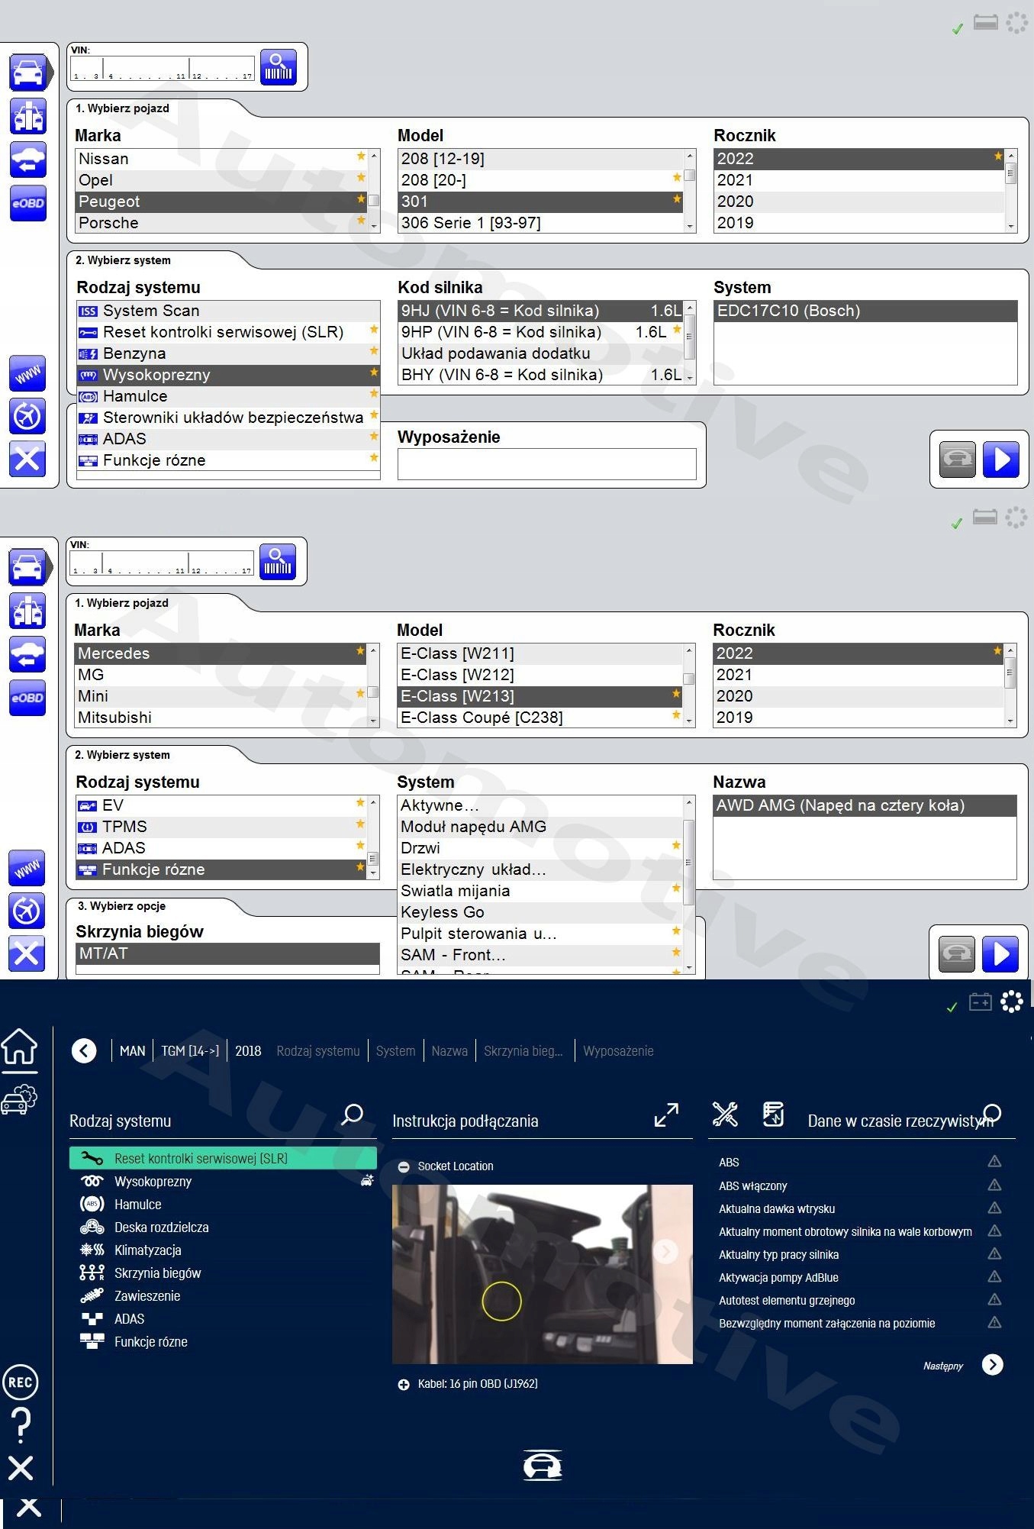Click the battery icon in MAN screen header
Image resolution: width=1034 pixels, height=1529 pixels.
pos(981,1002)
